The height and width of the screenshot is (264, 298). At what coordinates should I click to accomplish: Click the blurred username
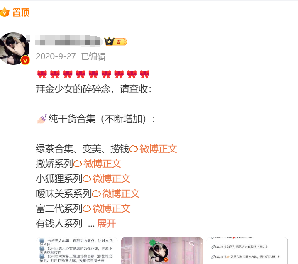[68, 41]
